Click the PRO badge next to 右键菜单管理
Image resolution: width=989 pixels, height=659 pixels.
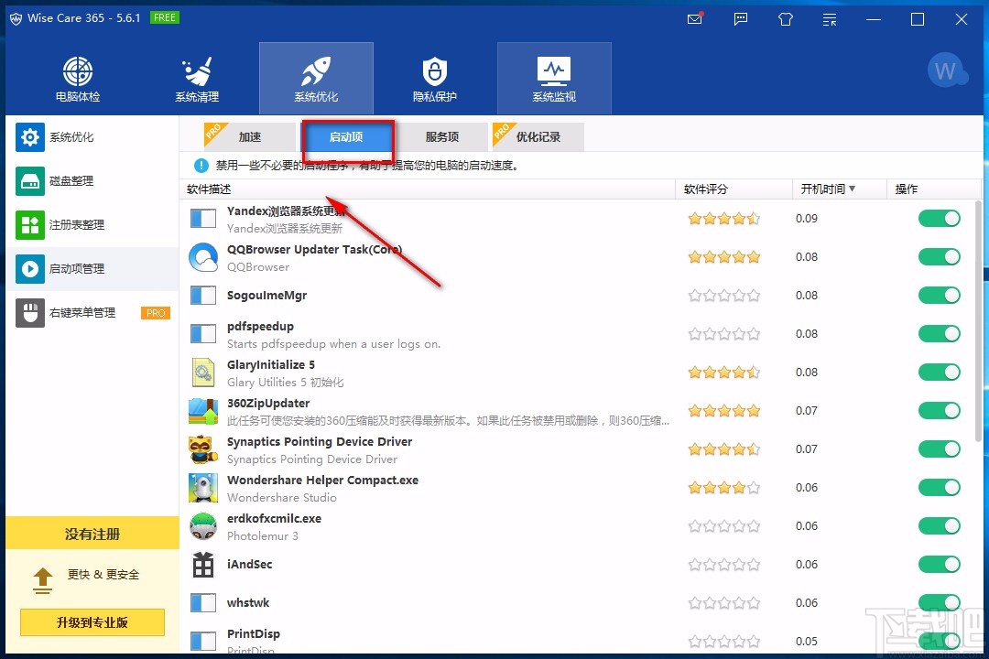pyautogui.click(x=155, y=313)
